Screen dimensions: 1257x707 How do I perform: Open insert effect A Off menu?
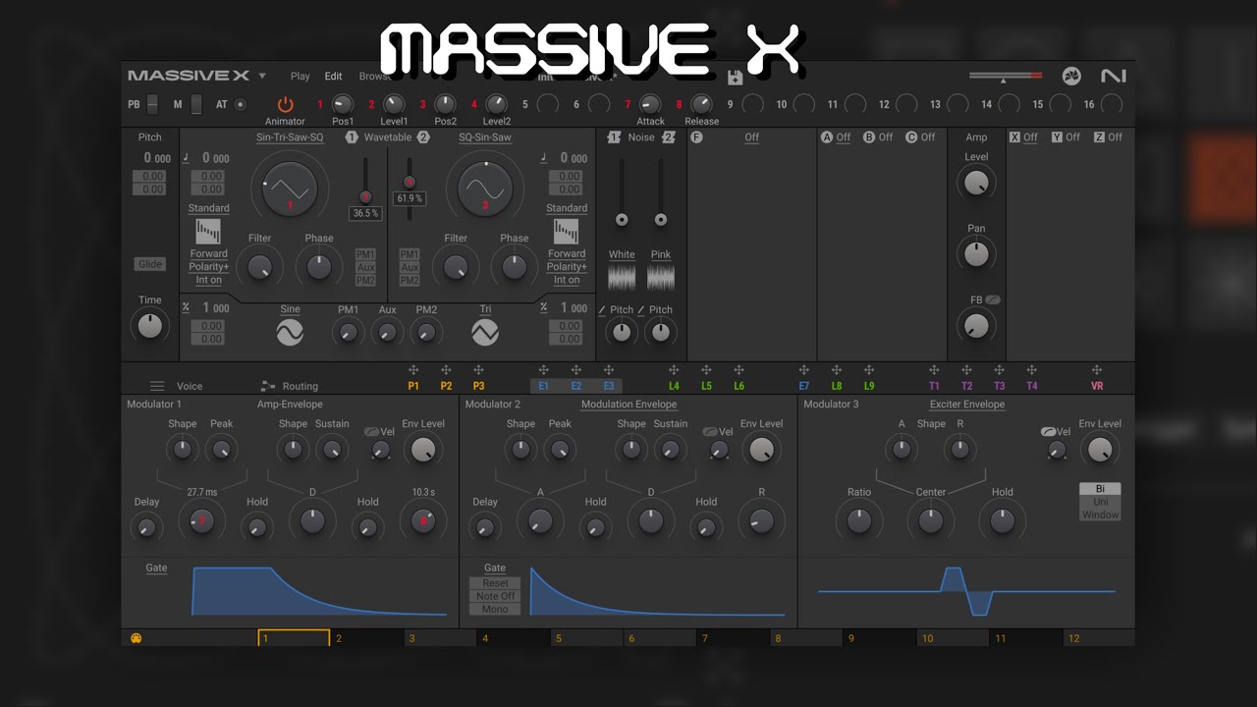coord(844,137)
